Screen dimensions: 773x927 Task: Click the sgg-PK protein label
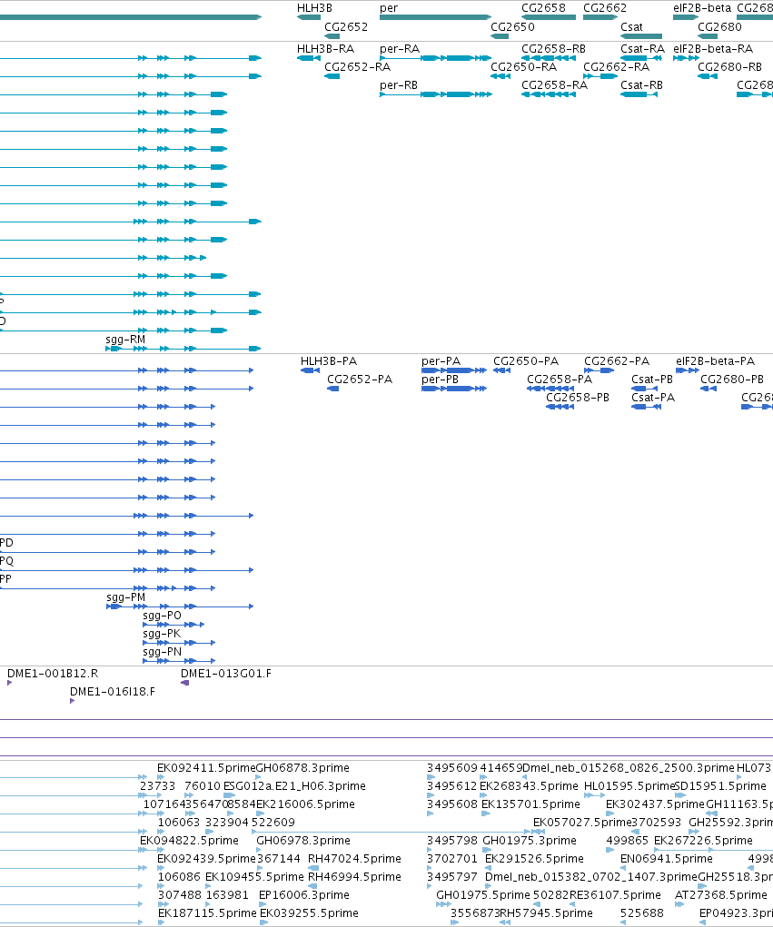162,635
